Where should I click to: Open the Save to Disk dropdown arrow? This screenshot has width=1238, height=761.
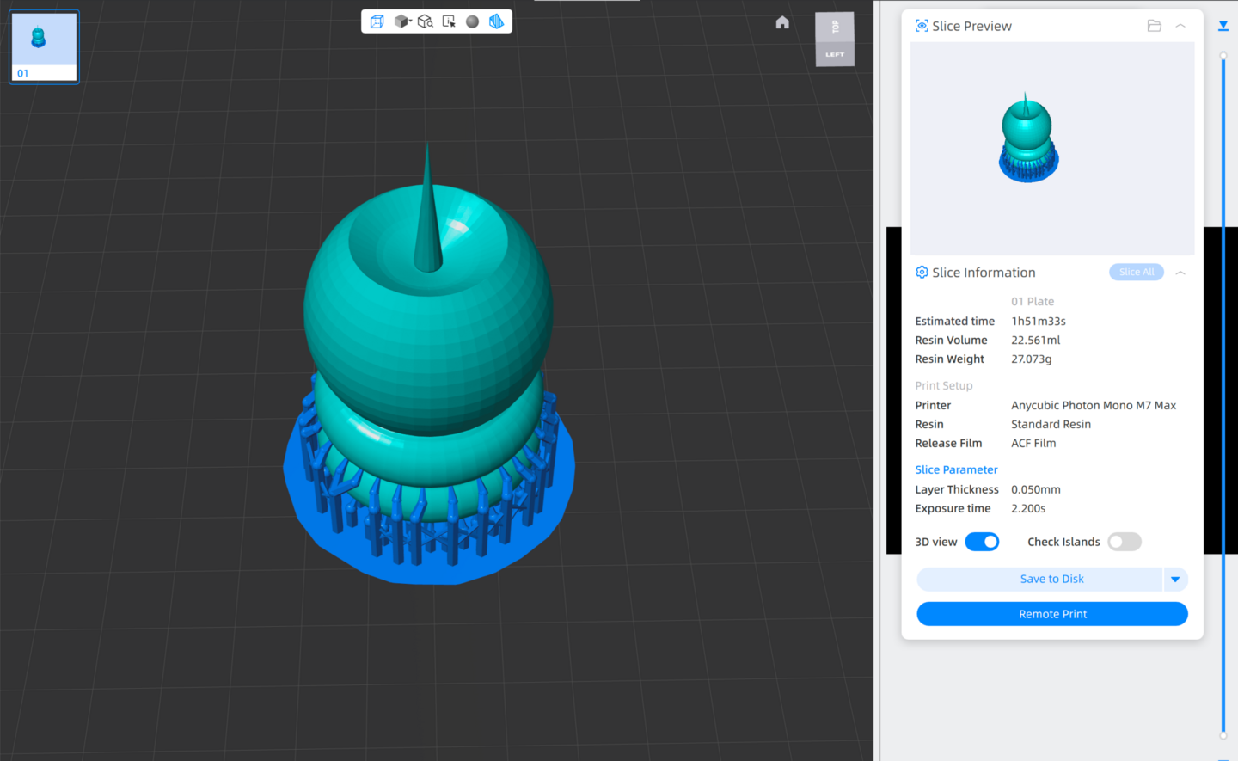1175,580
